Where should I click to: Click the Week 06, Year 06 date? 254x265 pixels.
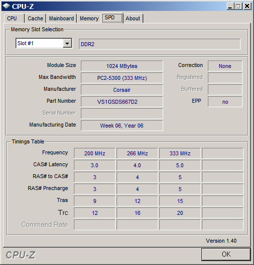(x=122, y=126)
